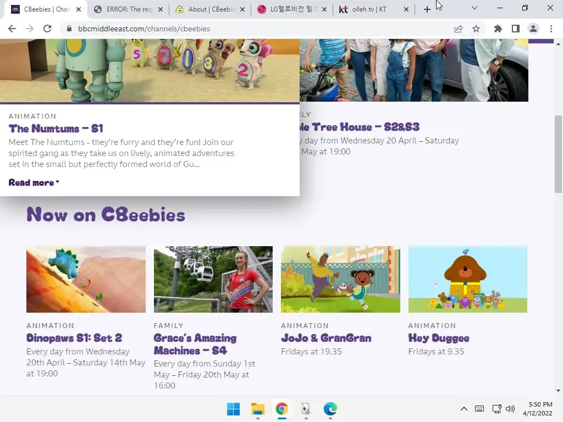Viewport: 563px width, 422px height.
Task: Click the 'Fridays at 19.35' text
Action: click(311, 351)
